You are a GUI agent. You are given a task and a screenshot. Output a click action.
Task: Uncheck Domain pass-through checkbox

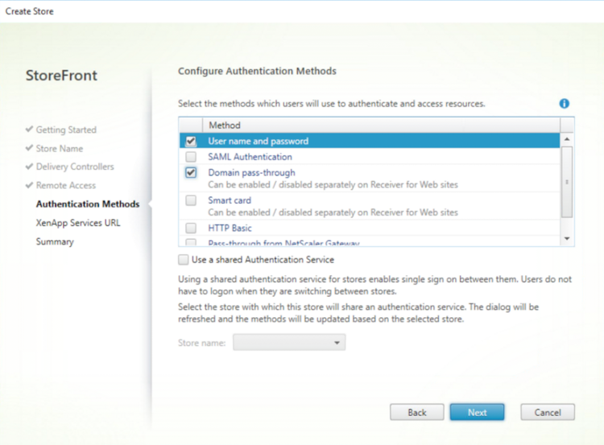pyautogui.click(x=191, y=172)
